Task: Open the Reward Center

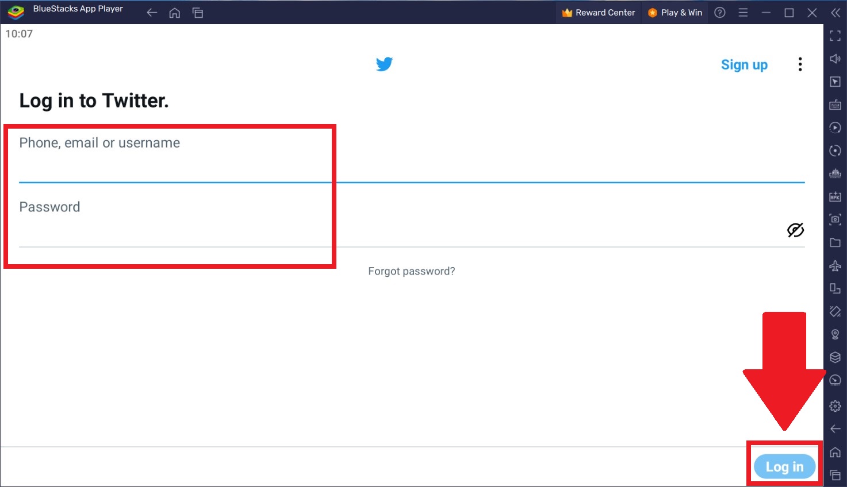Action: click(599, 13)
